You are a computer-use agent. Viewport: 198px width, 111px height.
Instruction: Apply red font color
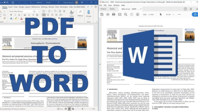(21, 18)
